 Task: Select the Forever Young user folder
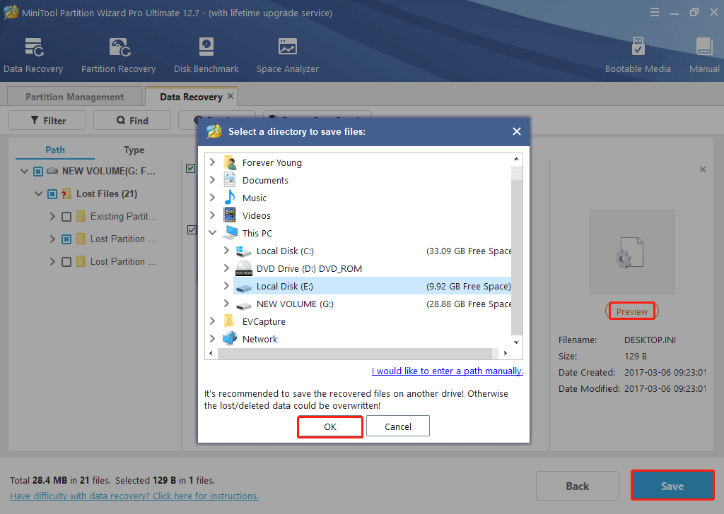(x=272, y=162)
